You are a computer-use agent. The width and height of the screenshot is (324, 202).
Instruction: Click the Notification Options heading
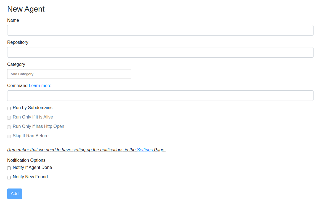(26, 160)
